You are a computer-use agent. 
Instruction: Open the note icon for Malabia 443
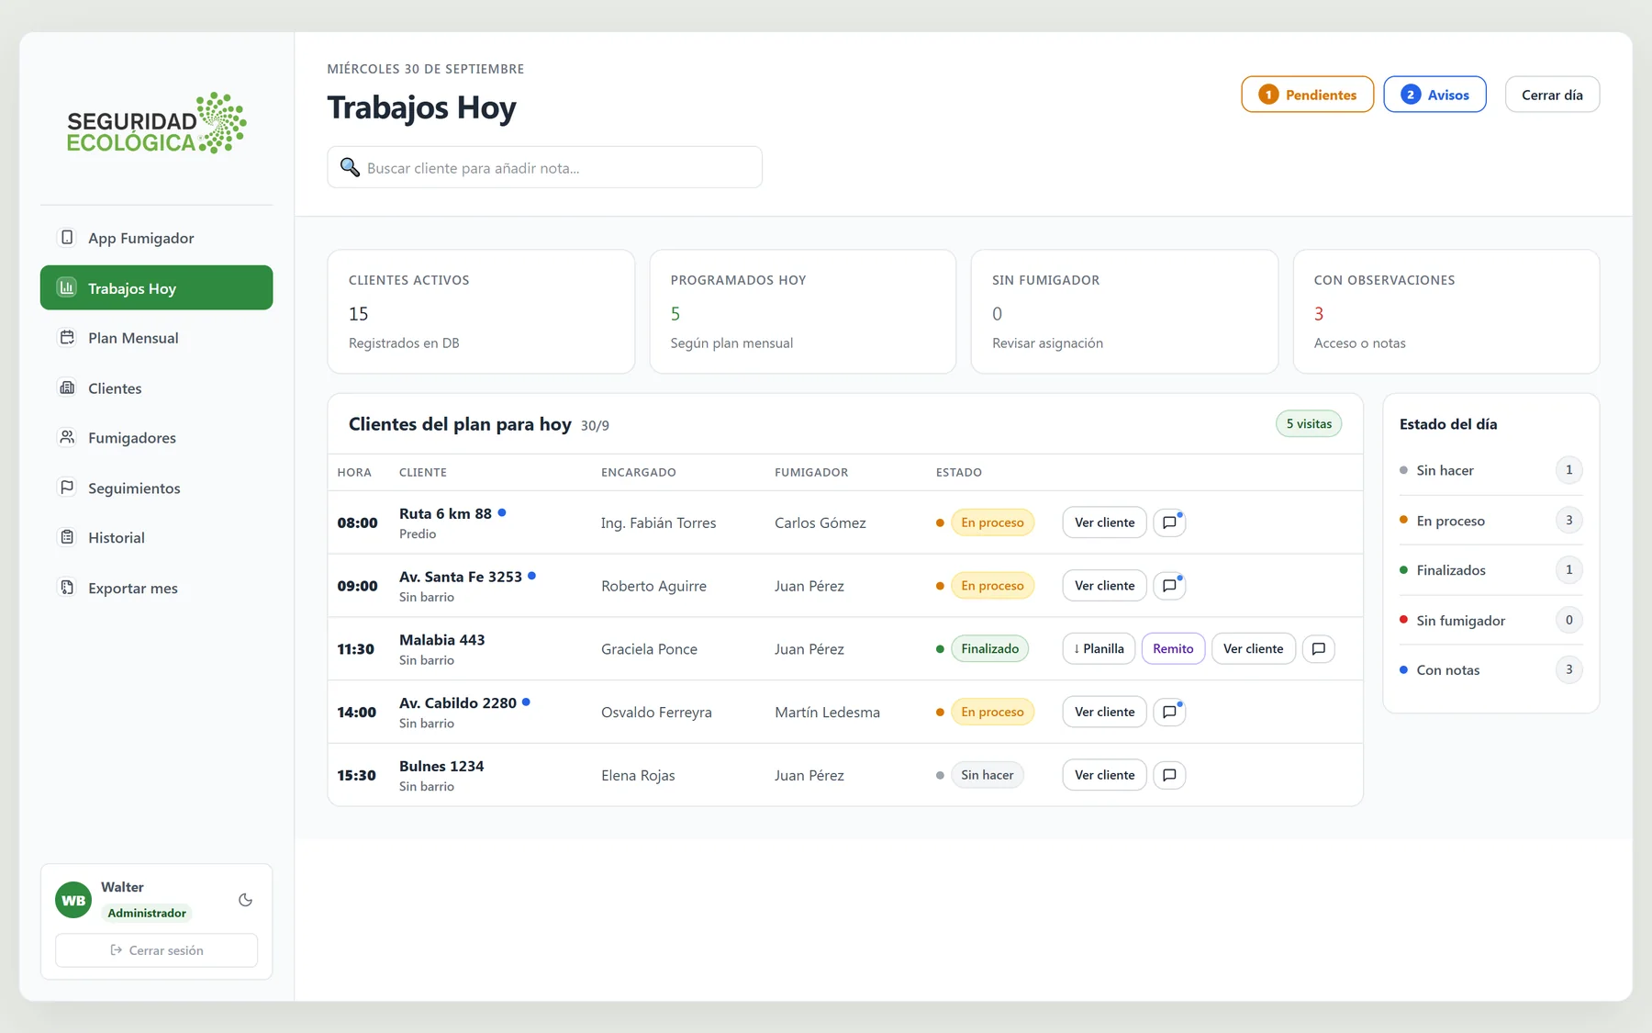pos(1318,648)
